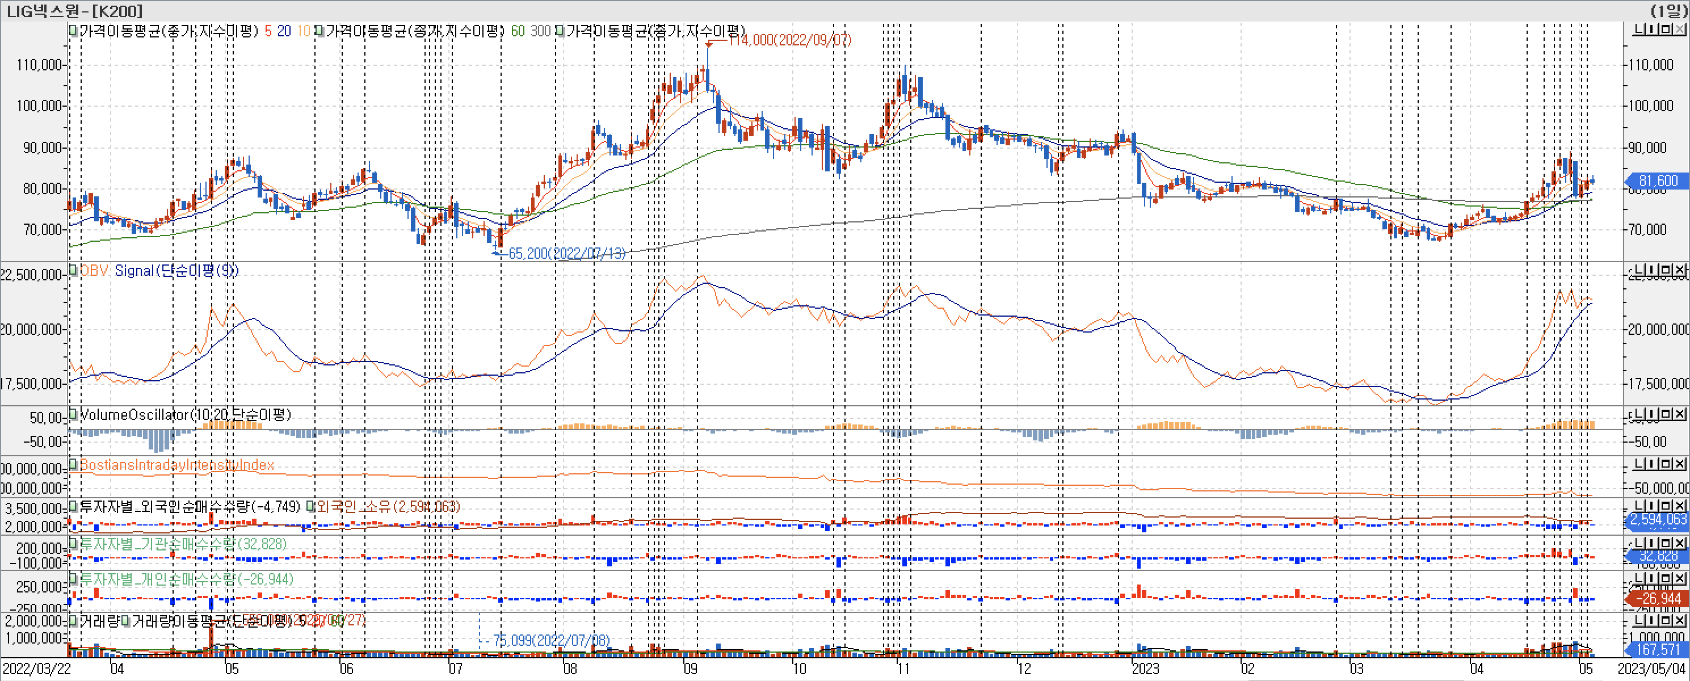Close the OBV indicator panel
Image resolution: width=1690 pixels, height=681 pixels.
[1680, 270]
